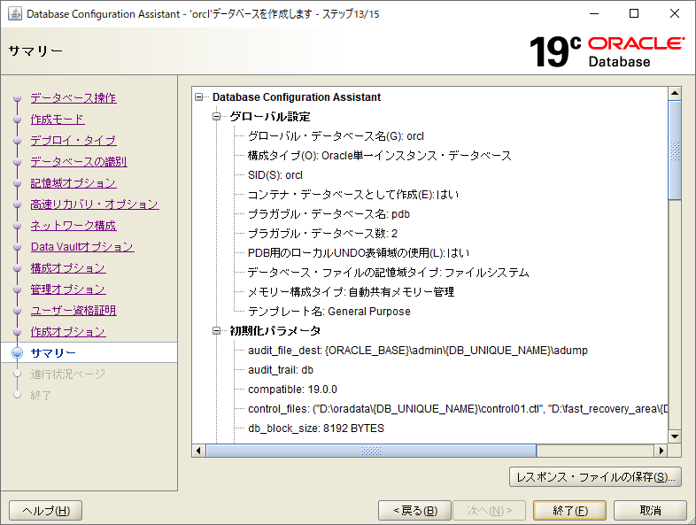696x525 pixels.
Task: Close the Database Configuration Assistant window
Action: click(x=675, y=14)
